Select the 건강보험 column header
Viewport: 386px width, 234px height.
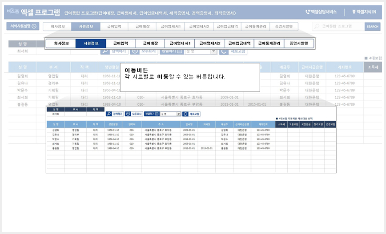(x=330, y=124)
